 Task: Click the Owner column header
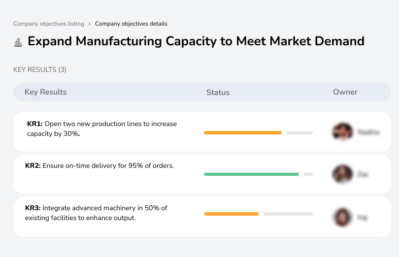click(x=345, y=92)
